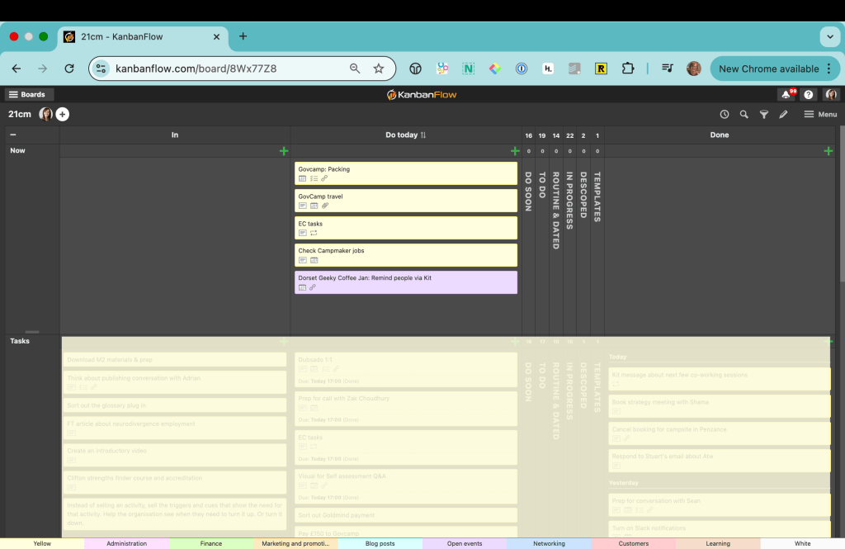Open help via the question mark button
This screenshot has width=845, height=549.
pos(808,94)
